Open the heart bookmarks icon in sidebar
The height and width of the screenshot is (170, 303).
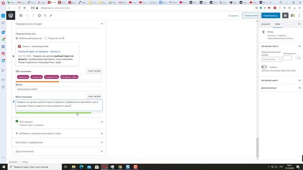(x=3, y=80)
